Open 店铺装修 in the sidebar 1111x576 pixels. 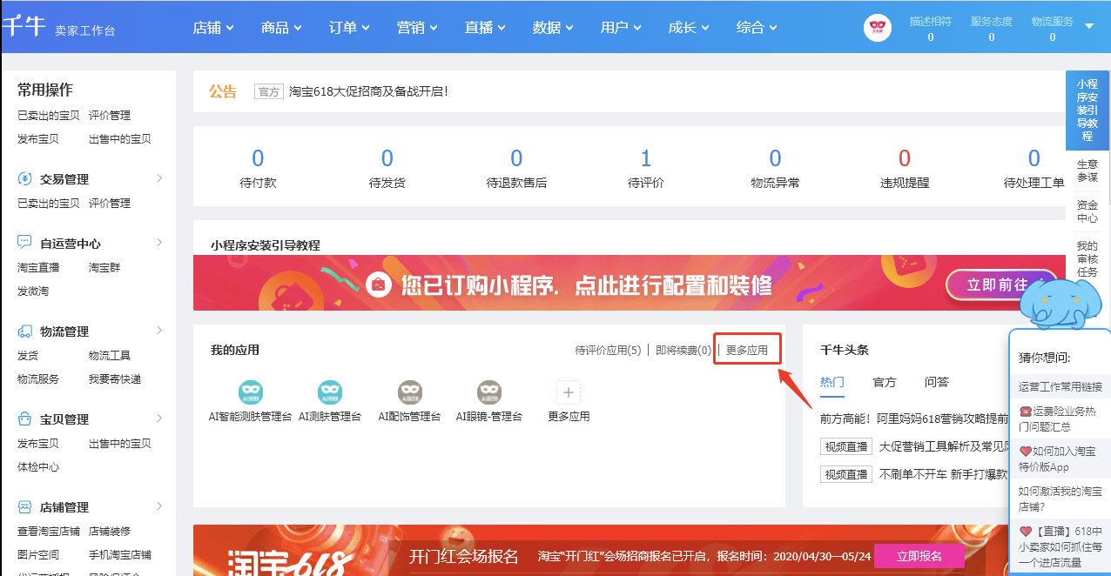[x=110, y=532]
